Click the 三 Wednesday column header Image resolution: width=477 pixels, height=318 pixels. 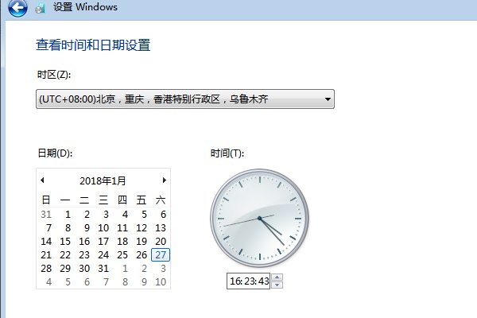103,200
